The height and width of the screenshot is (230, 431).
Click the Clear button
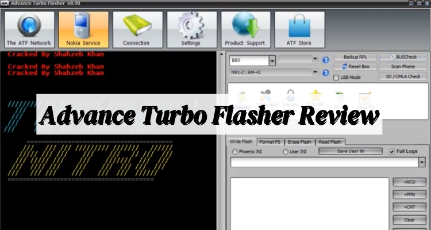[x=410, y=220]
